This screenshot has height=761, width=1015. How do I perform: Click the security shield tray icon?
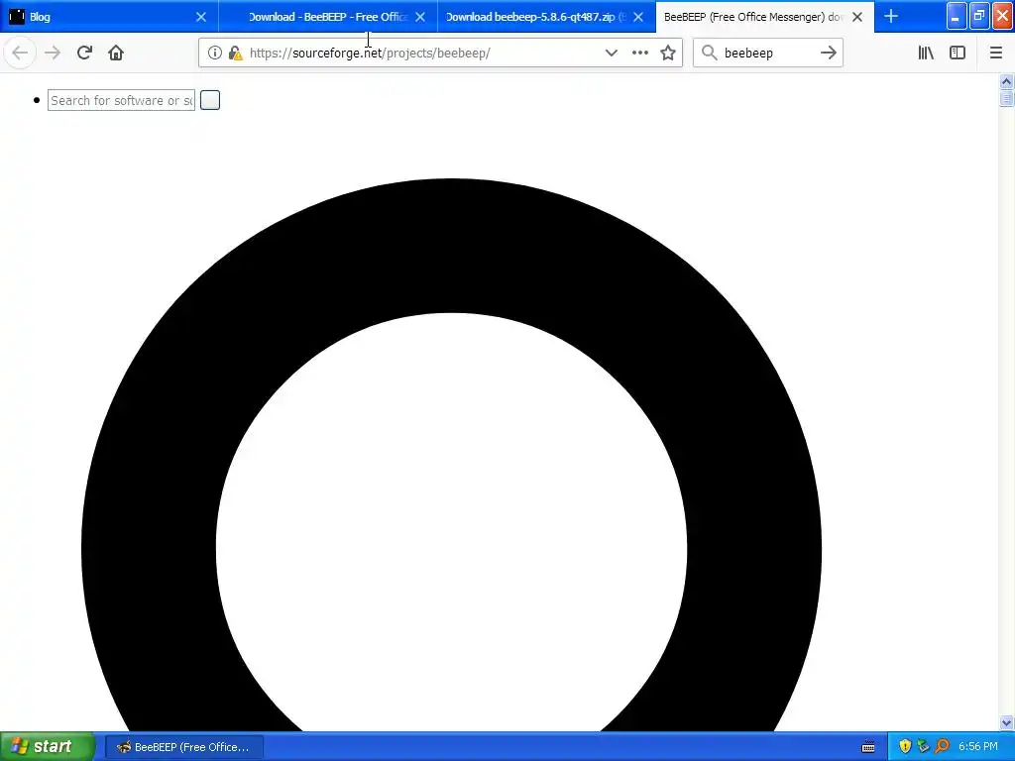[x=905, y=747]
